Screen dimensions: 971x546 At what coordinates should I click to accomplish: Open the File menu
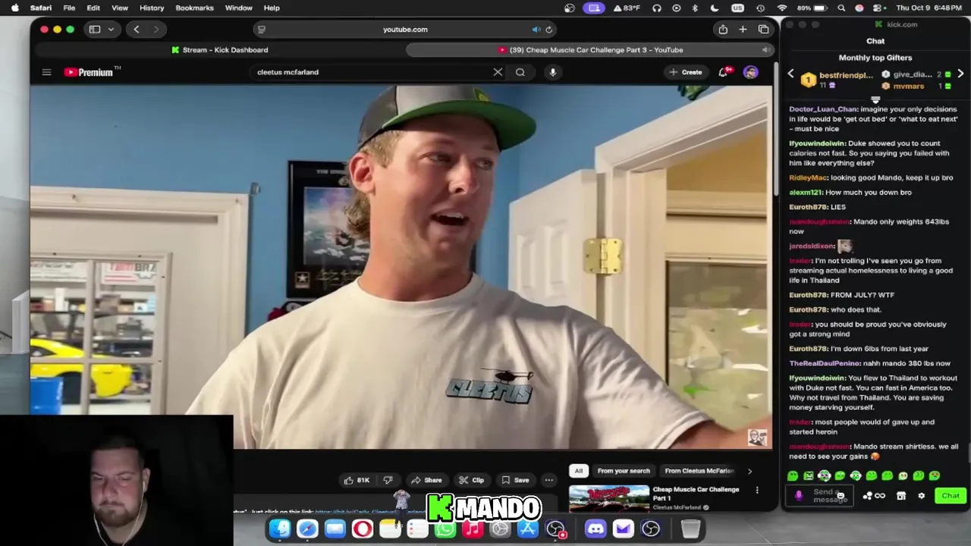tap(69, 8)
